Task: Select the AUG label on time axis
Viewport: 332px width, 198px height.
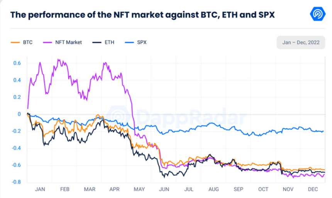Action: 213,189
